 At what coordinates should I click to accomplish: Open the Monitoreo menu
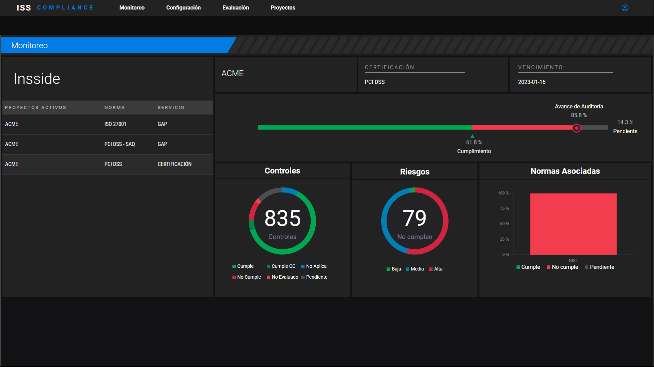132,8
